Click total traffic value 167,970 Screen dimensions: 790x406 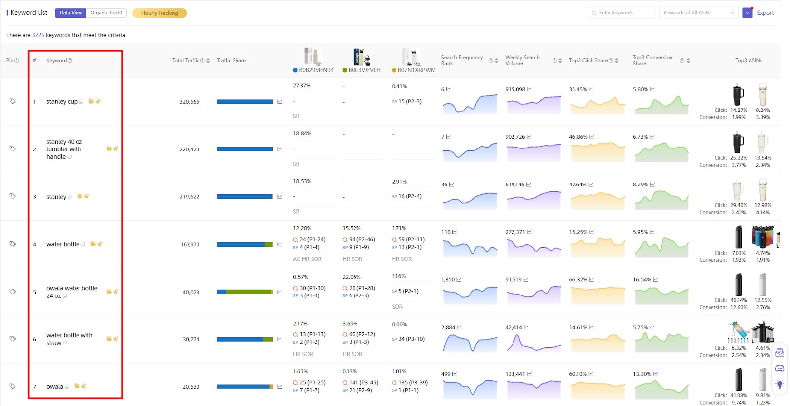click(x=190, y=244)
